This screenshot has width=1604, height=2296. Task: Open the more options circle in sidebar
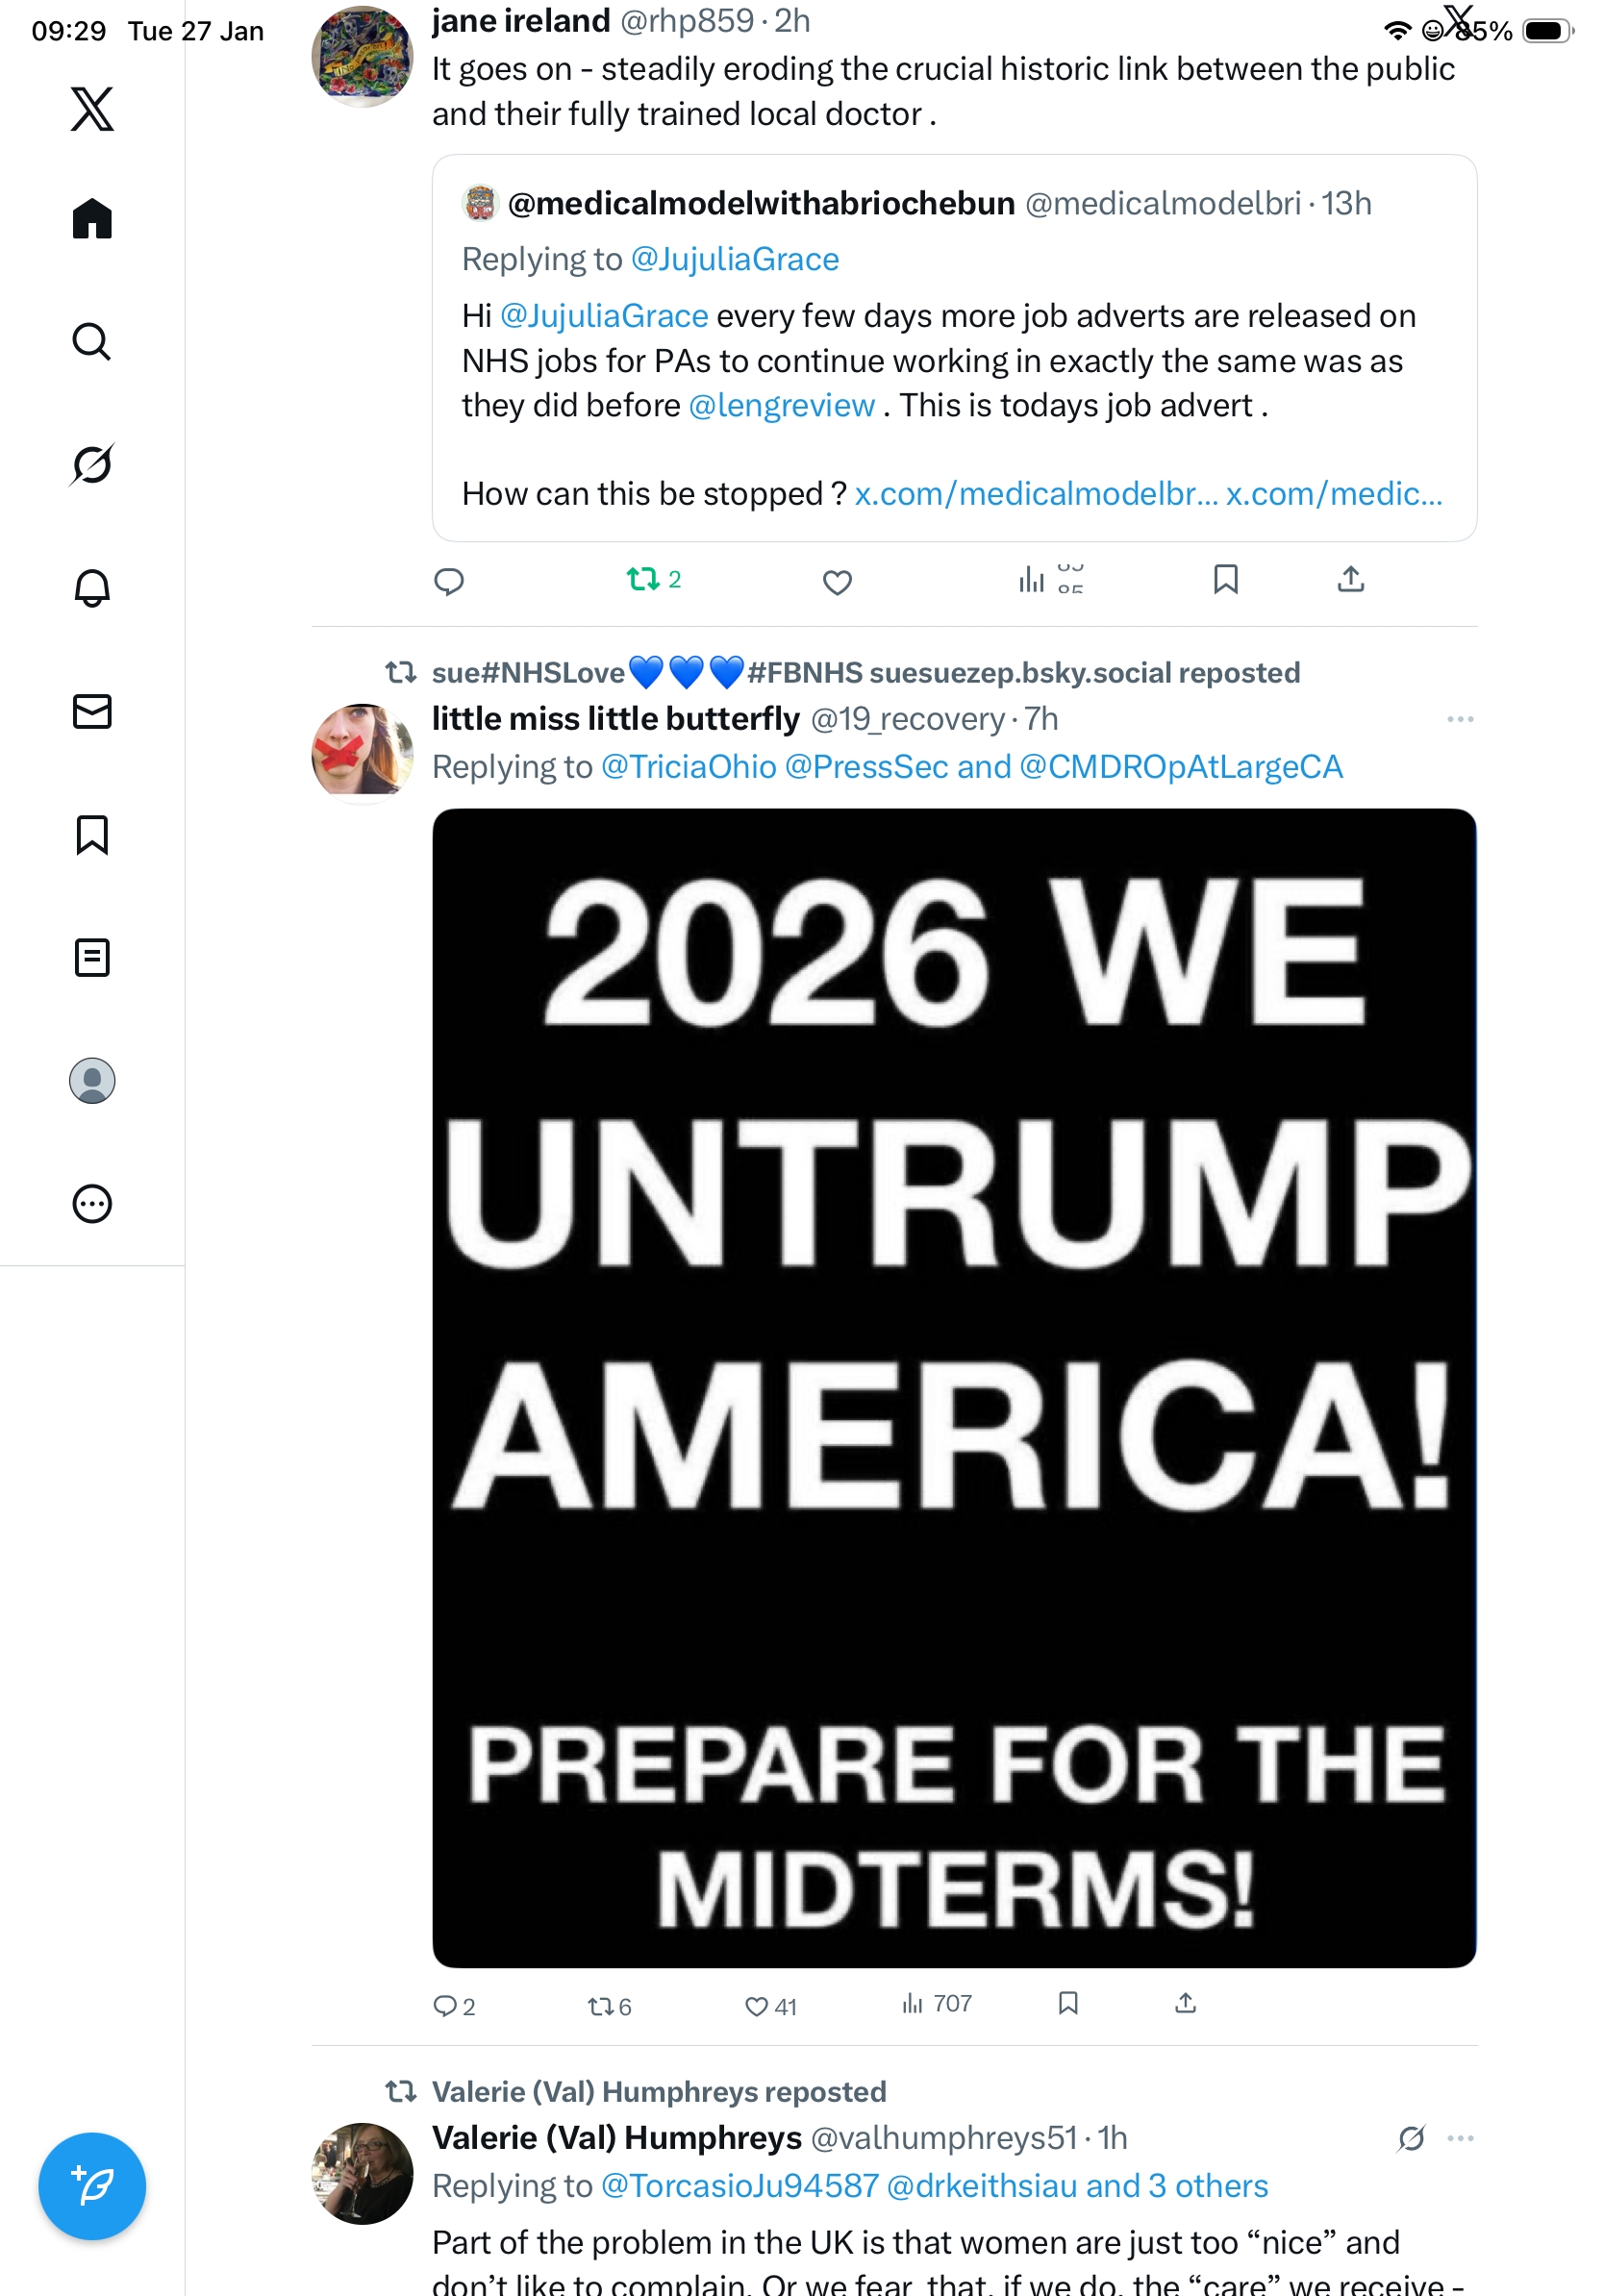coord(92,1203)
